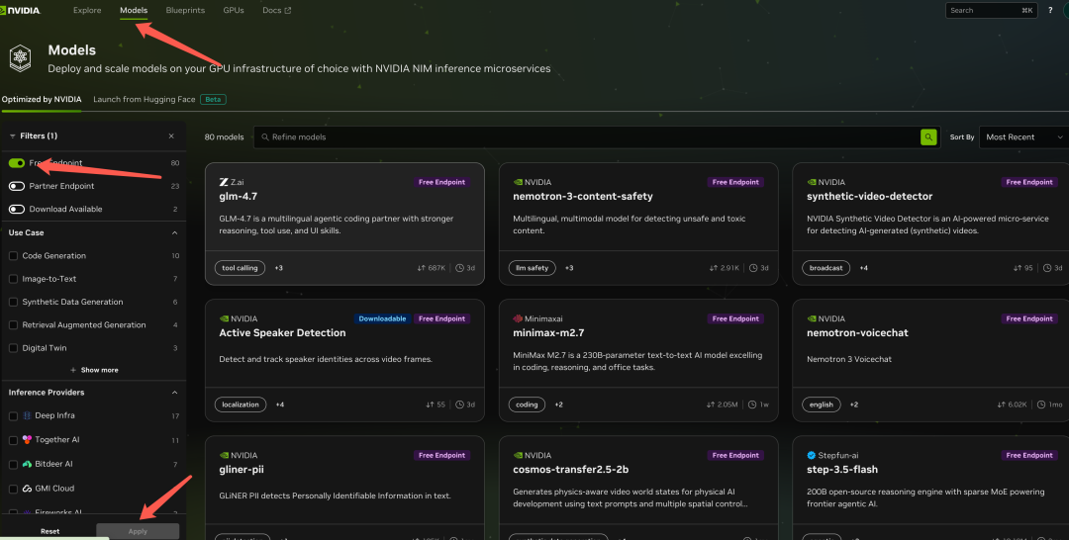Open the Models nav item
Viewport: 1069px width, 540px height.
(x=134, y=10)
